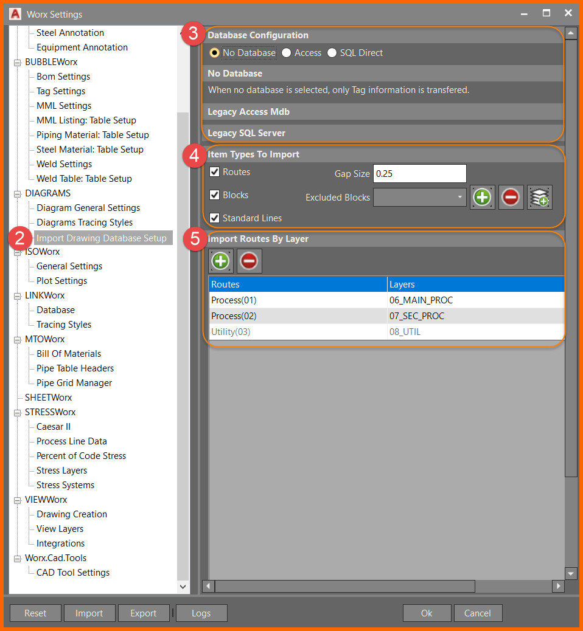Open LINKWorx Tracing Styles
The height and width of the screenshot is (631, 583).
click(64, 325)
